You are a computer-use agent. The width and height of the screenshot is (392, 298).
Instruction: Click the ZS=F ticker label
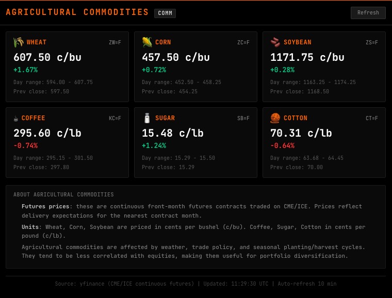click(371, 43)
